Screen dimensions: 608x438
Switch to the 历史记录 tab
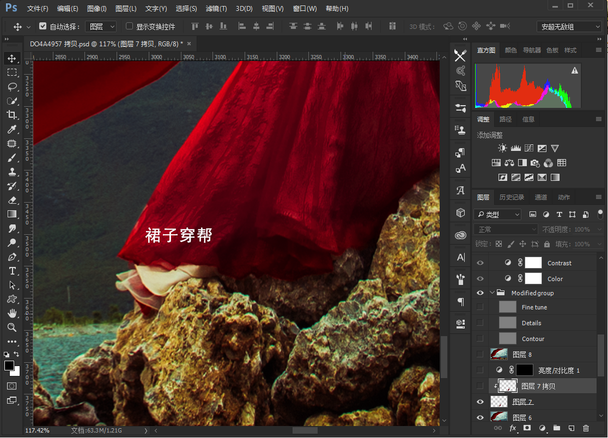(512, 197)
